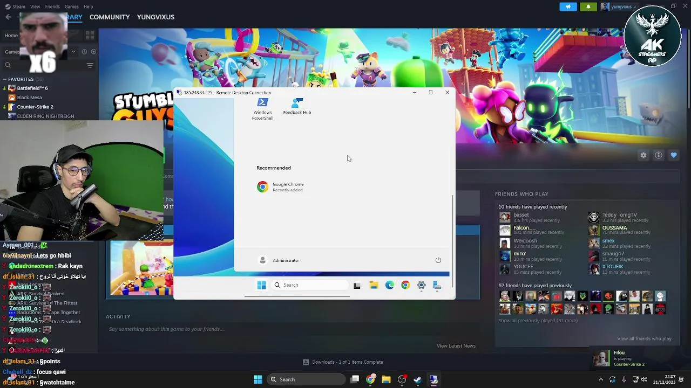Open the YUNGVIXUS profile tab
Viewport: 691px width, 388px height.
click(x=155, y=17)
